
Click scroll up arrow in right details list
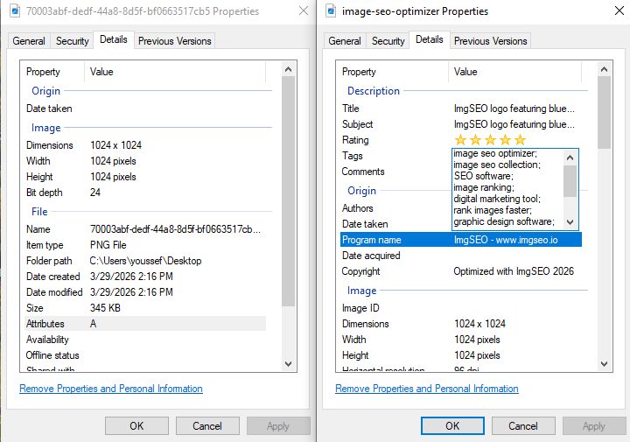tap(604, 69)
